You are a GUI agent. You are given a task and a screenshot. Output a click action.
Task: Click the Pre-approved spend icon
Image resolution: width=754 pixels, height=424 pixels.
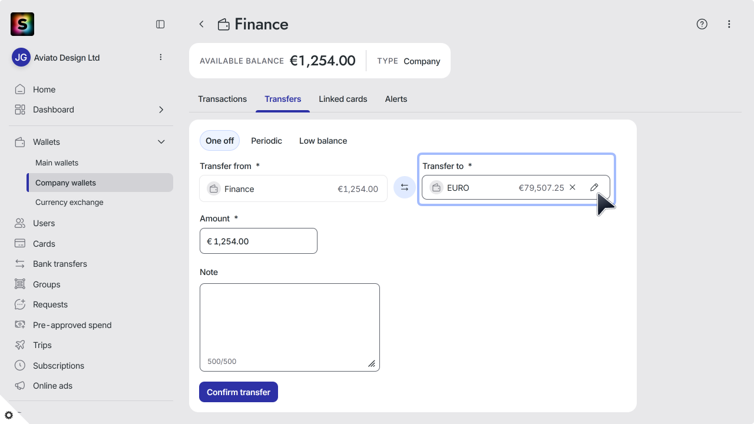click(x=20, y=325)
